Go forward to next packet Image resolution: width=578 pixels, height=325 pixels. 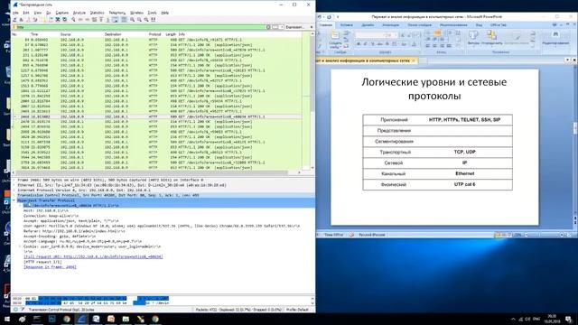click(x=87, y=20)
